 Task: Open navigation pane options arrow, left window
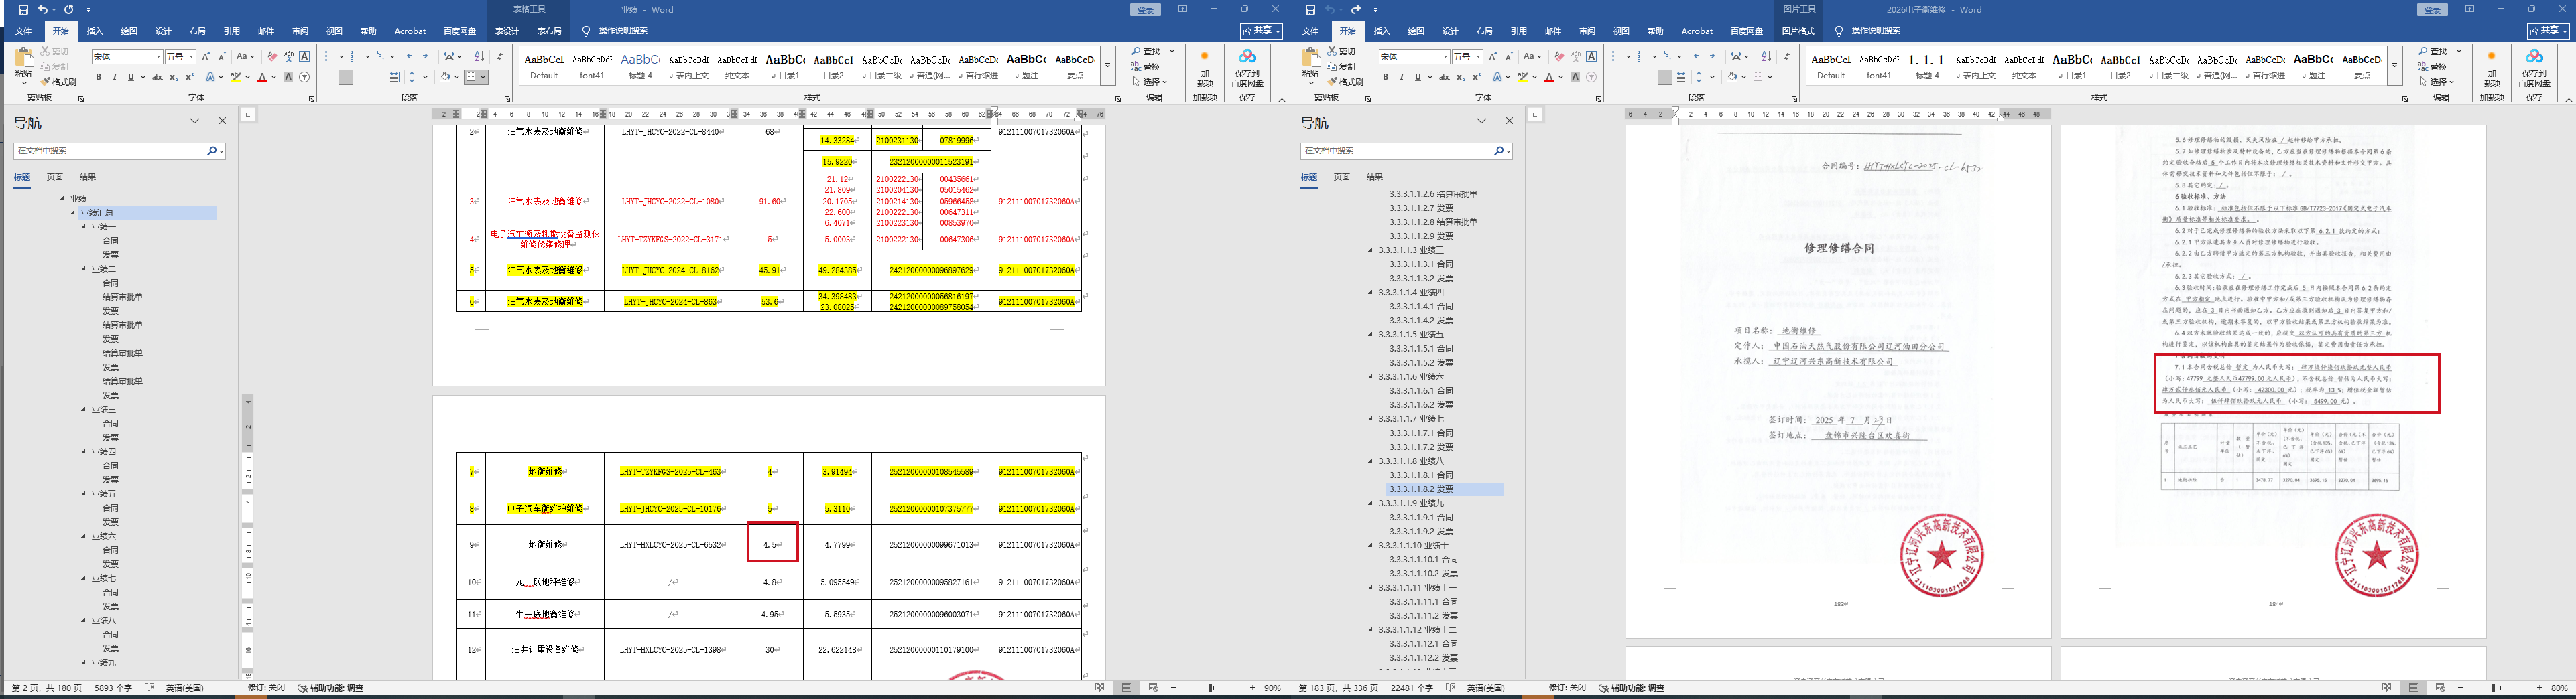click(x=195, y=121)
